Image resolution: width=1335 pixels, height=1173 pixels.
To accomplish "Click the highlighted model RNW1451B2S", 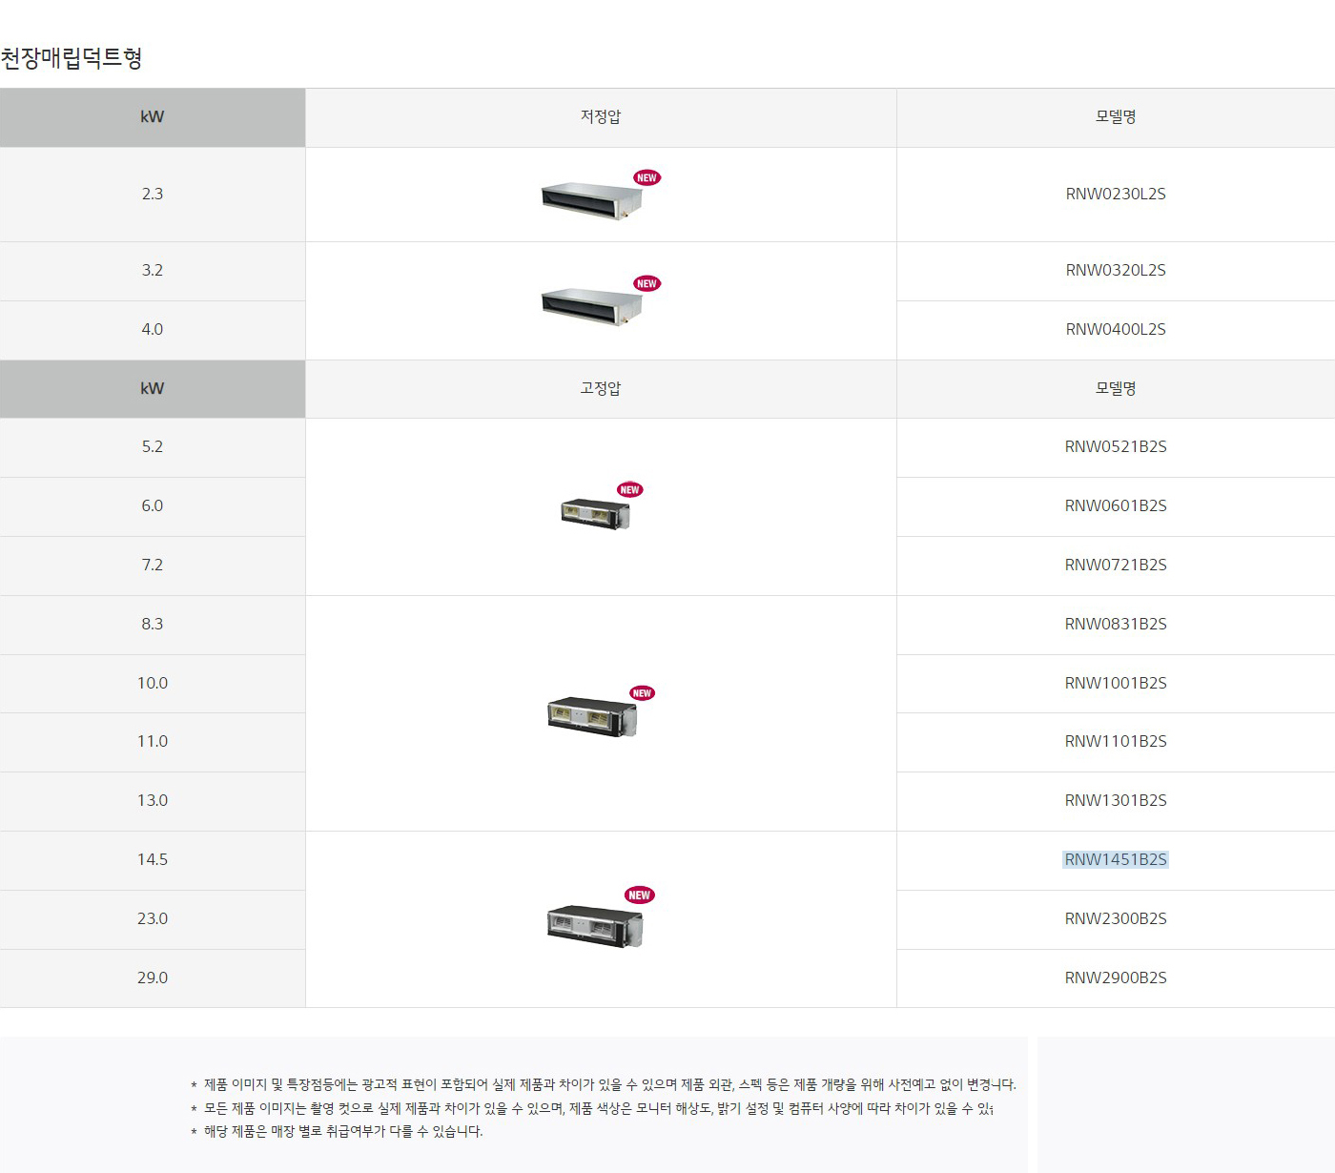I will (1116, 859).
